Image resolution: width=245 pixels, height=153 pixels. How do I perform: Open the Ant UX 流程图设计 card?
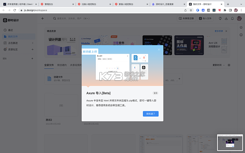coord(218,45)
